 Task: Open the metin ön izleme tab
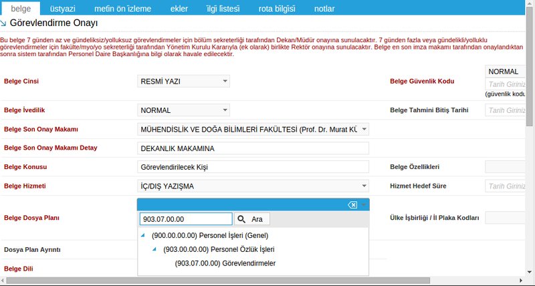(121, 9)
